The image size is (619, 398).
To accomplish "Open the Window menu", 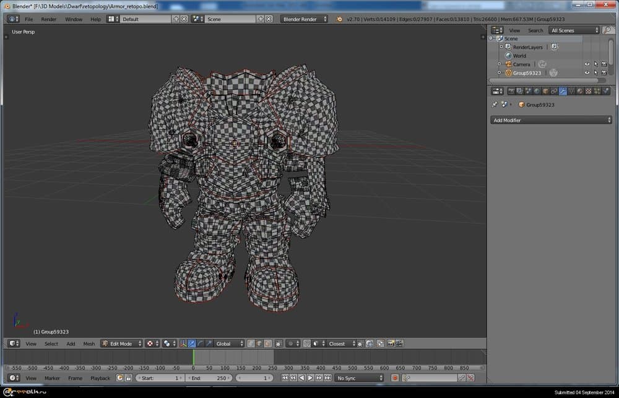I will (74, 19).
